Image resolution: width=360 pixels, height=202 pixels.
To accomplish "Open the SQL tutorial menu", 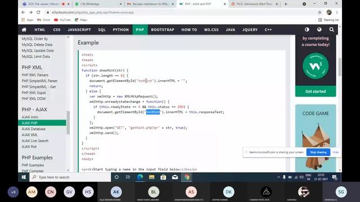I will [102, 30].
